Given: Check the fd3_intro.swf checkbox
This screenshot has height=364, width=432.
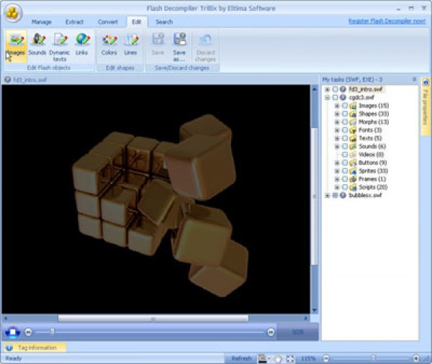Looking at the screenshot, I should click(x=336, y=89).
